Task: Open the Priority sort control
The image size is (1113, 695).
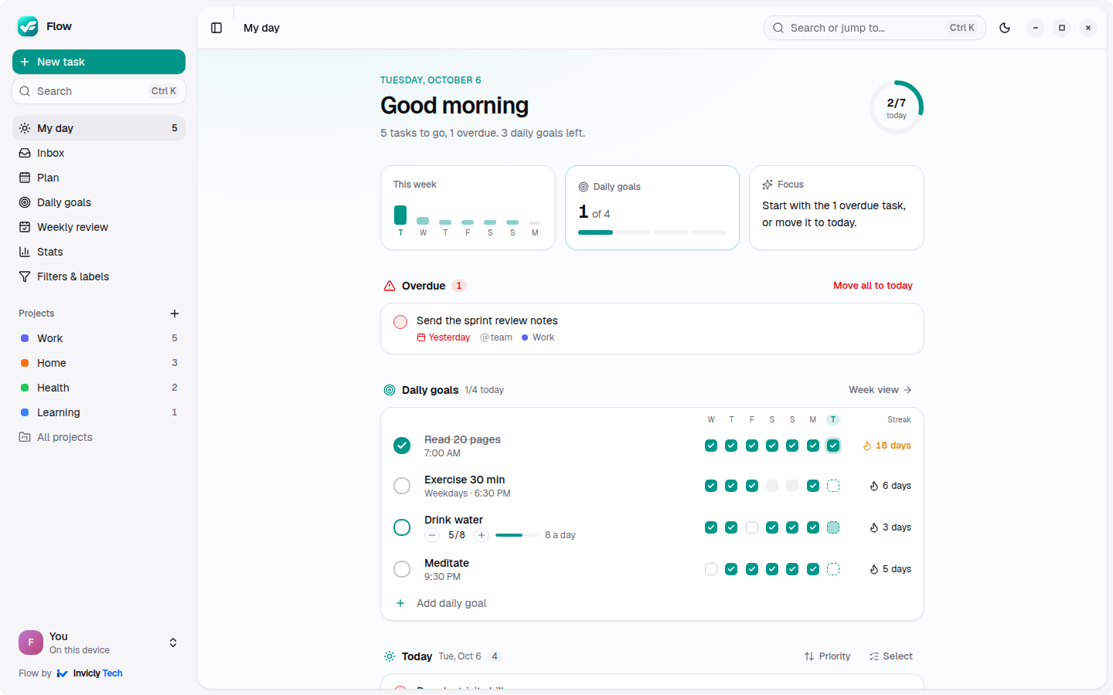Action: pyautogui.click(x=827, y=656)
